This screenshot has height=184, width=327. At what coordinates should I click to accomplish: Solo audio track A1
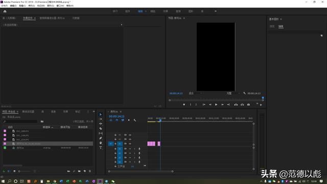coord(134,149)
